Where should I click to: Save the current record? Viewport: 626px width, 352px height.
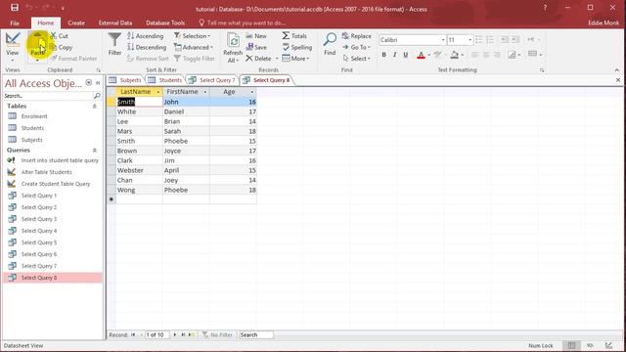click(256, 47)
